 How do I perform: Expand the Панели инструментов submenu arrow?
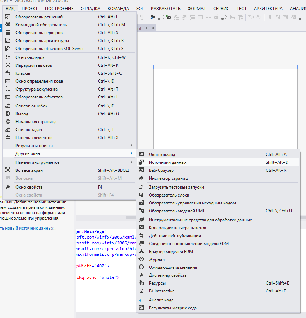point(132,162)
